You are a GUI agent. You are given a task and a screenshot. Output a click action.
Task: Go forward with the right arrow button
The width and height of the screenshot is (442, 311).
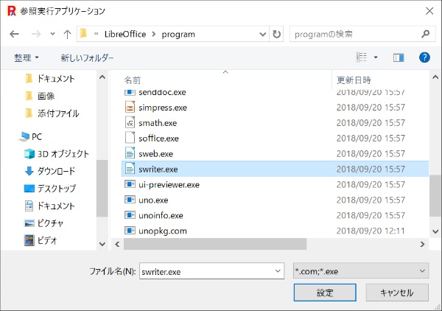[x=36, y=34]
